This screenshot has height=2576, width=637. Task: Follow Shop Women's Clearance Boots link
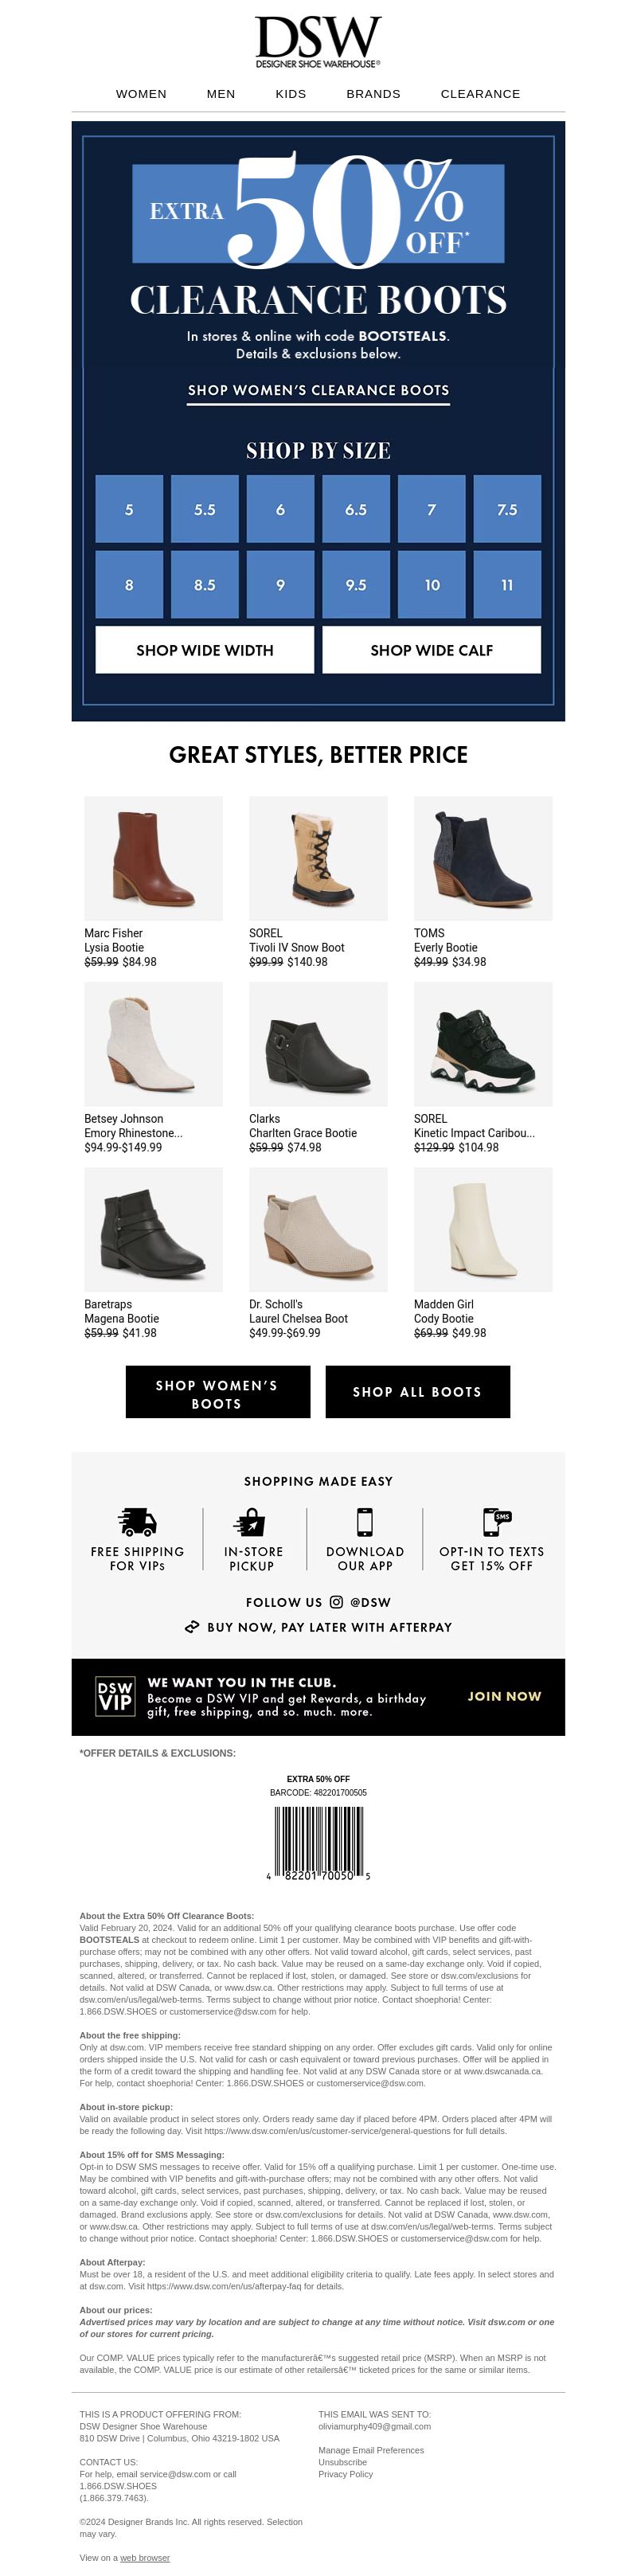318,390
